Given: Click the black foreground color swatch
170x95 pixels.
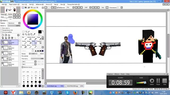Looking at the screenshot, I should click(40, 32).
